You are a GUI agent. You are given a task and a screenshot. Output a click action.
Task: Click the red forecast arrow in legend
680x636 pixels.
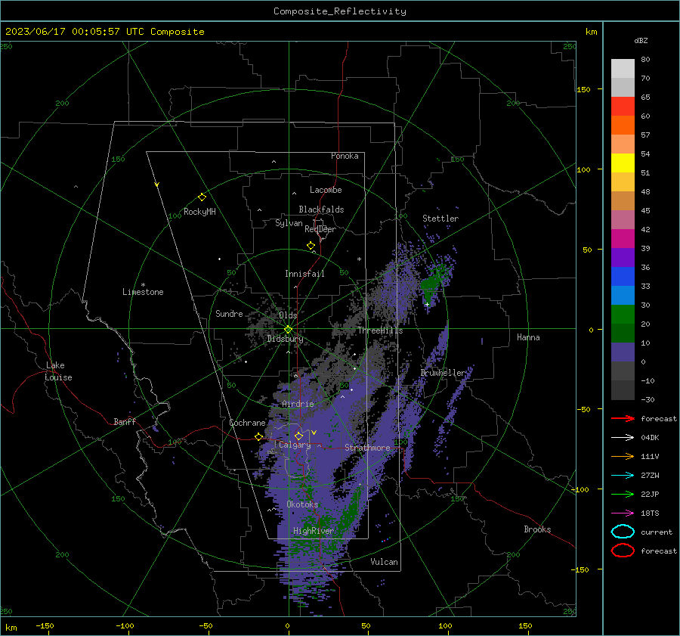(x=623, y=418)
